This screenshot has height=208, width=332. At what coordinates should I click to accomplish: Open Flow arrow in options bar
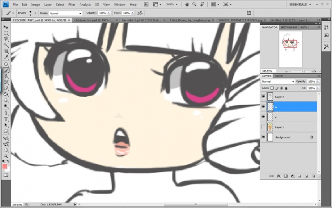133,13
